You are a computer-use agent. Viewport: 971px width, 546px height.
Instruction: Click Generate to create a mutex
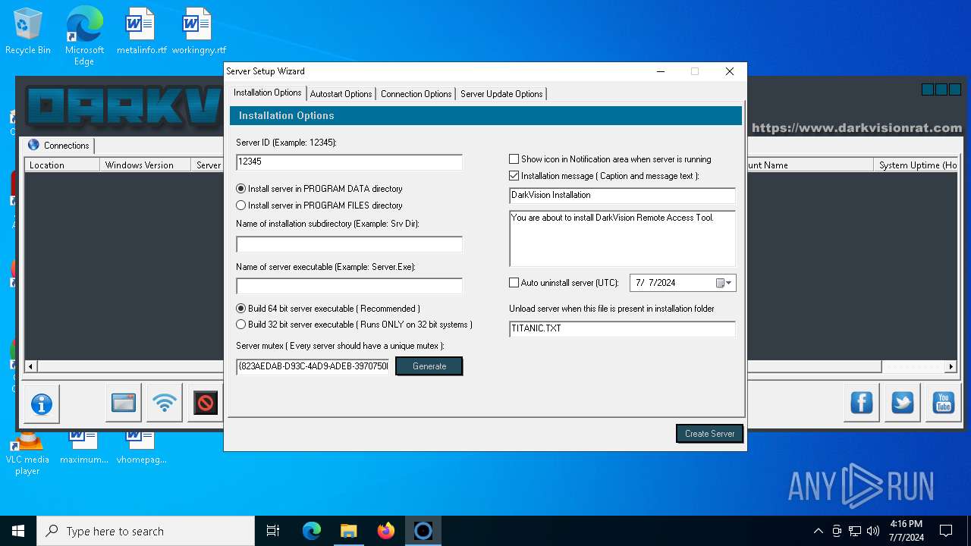coord(429,366)
